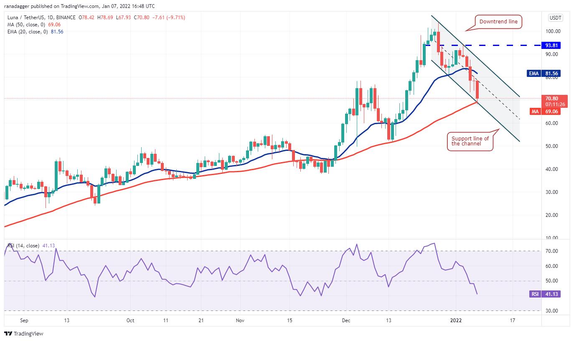Click the '2022' date label on the time axis
The image size is (574, 341).
(x=456, y=321)
